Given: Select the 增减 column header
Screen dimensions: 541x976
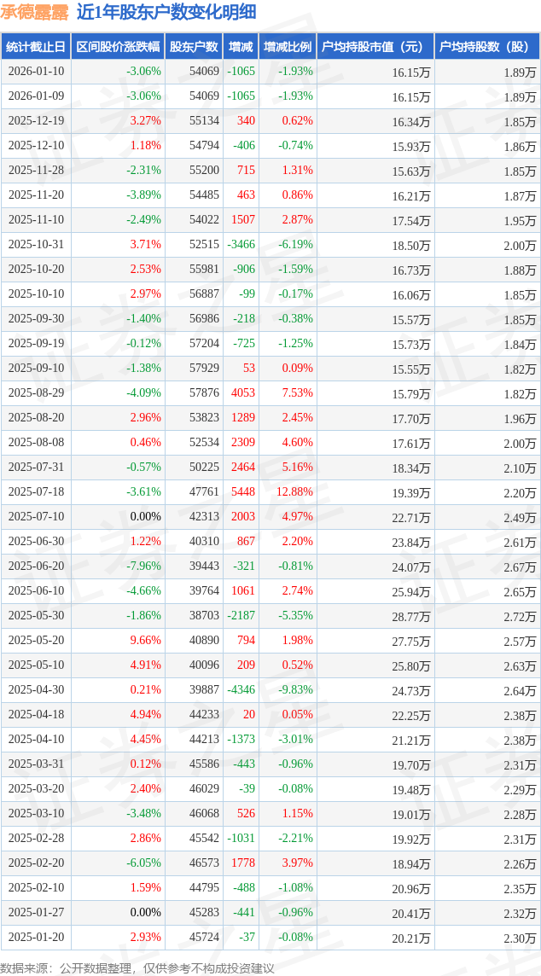Looking at the screenshot, I should [x=241, y=47].
